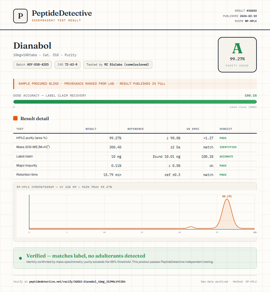The height and width of the screenshot is (292, 270).
Task: Click the sample procured blind notice banner
Action: tap(135, 84)
